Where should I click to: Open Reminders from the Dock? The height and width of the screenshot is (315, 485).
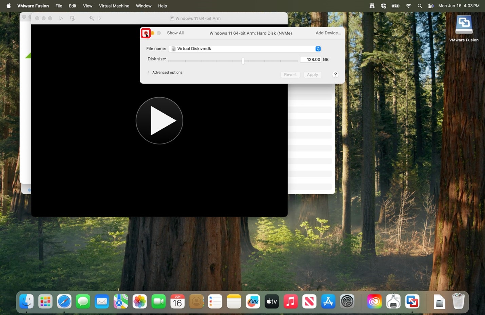(215, 301)
